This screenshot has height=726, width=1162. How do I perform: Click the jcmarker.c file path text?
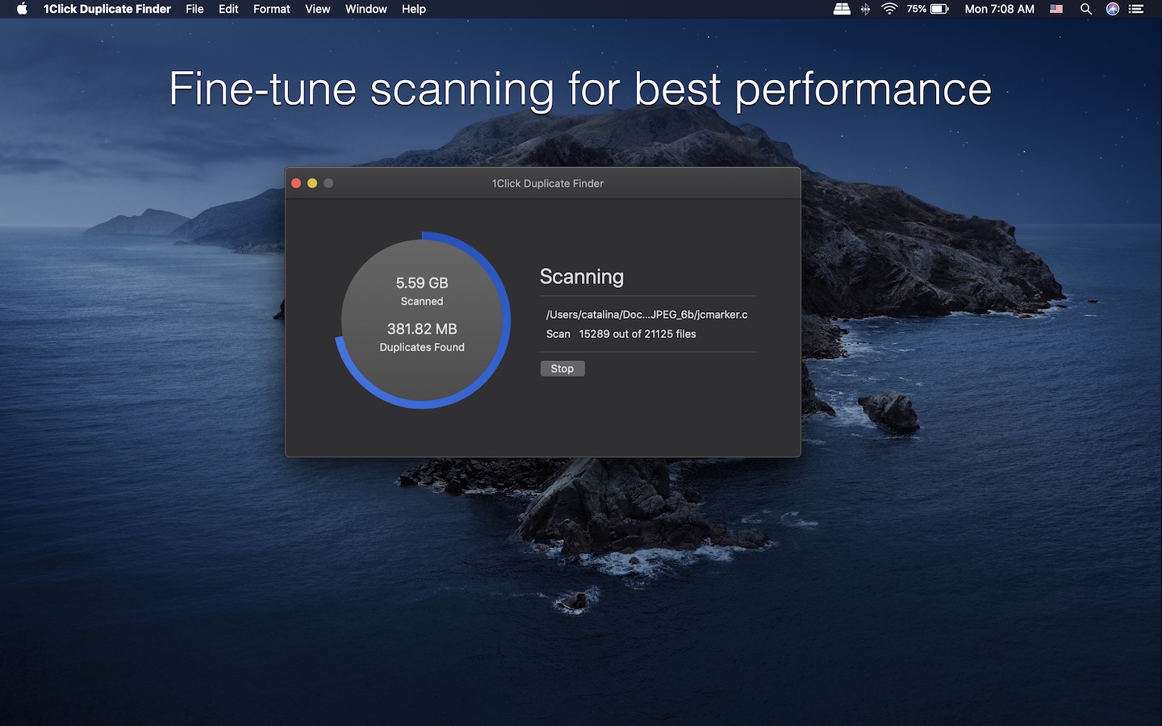[x=647, y=315]
